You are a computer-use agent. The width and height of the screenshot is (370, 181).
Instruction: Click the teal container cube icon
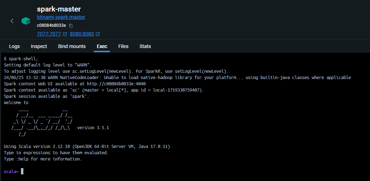pos(26,21)
